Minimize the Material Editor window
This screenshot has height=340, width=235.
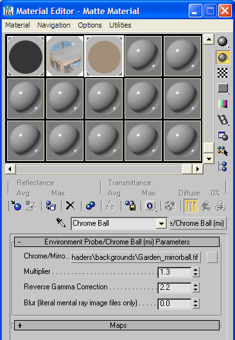click(x=195, y=11)
